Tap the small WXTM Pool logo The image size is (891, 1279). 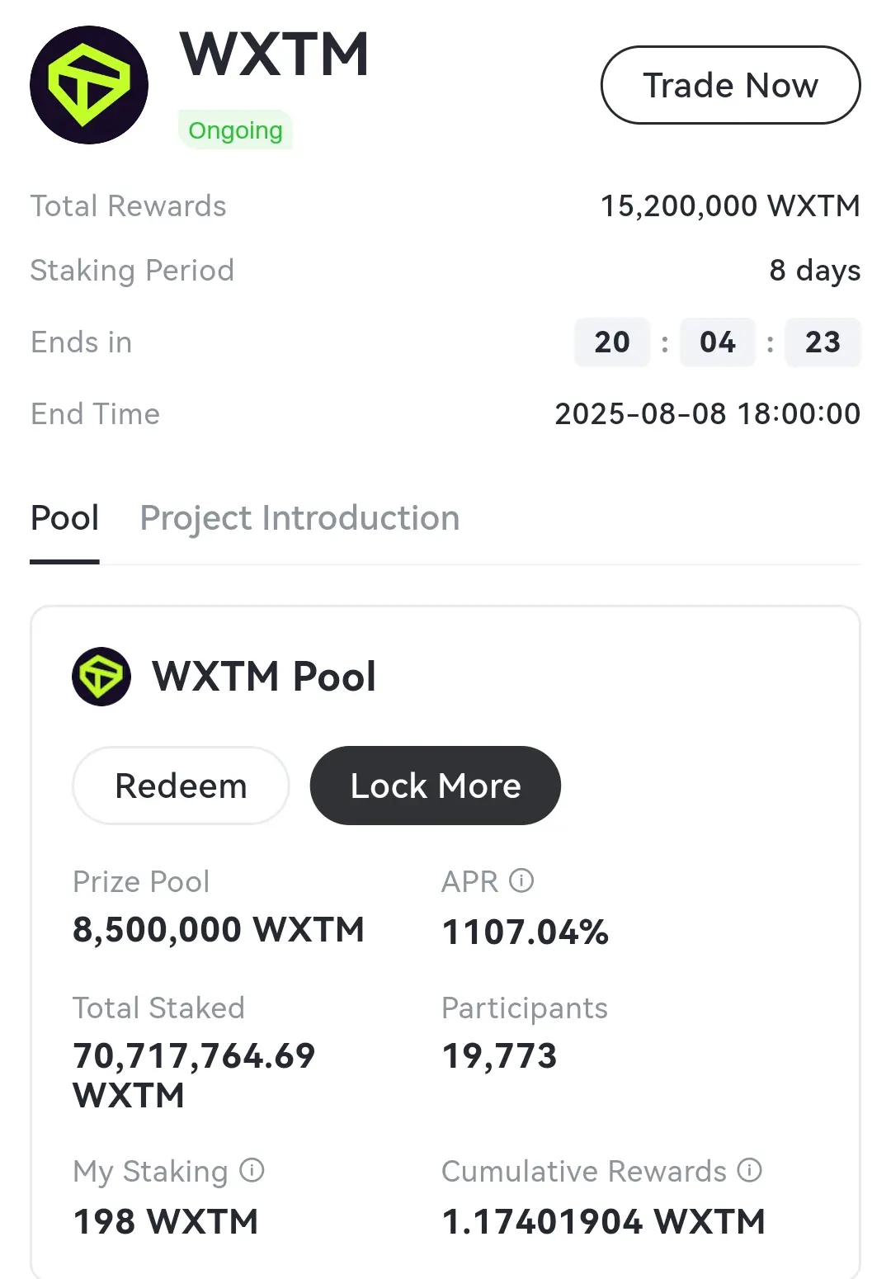[x=101, y=677]
